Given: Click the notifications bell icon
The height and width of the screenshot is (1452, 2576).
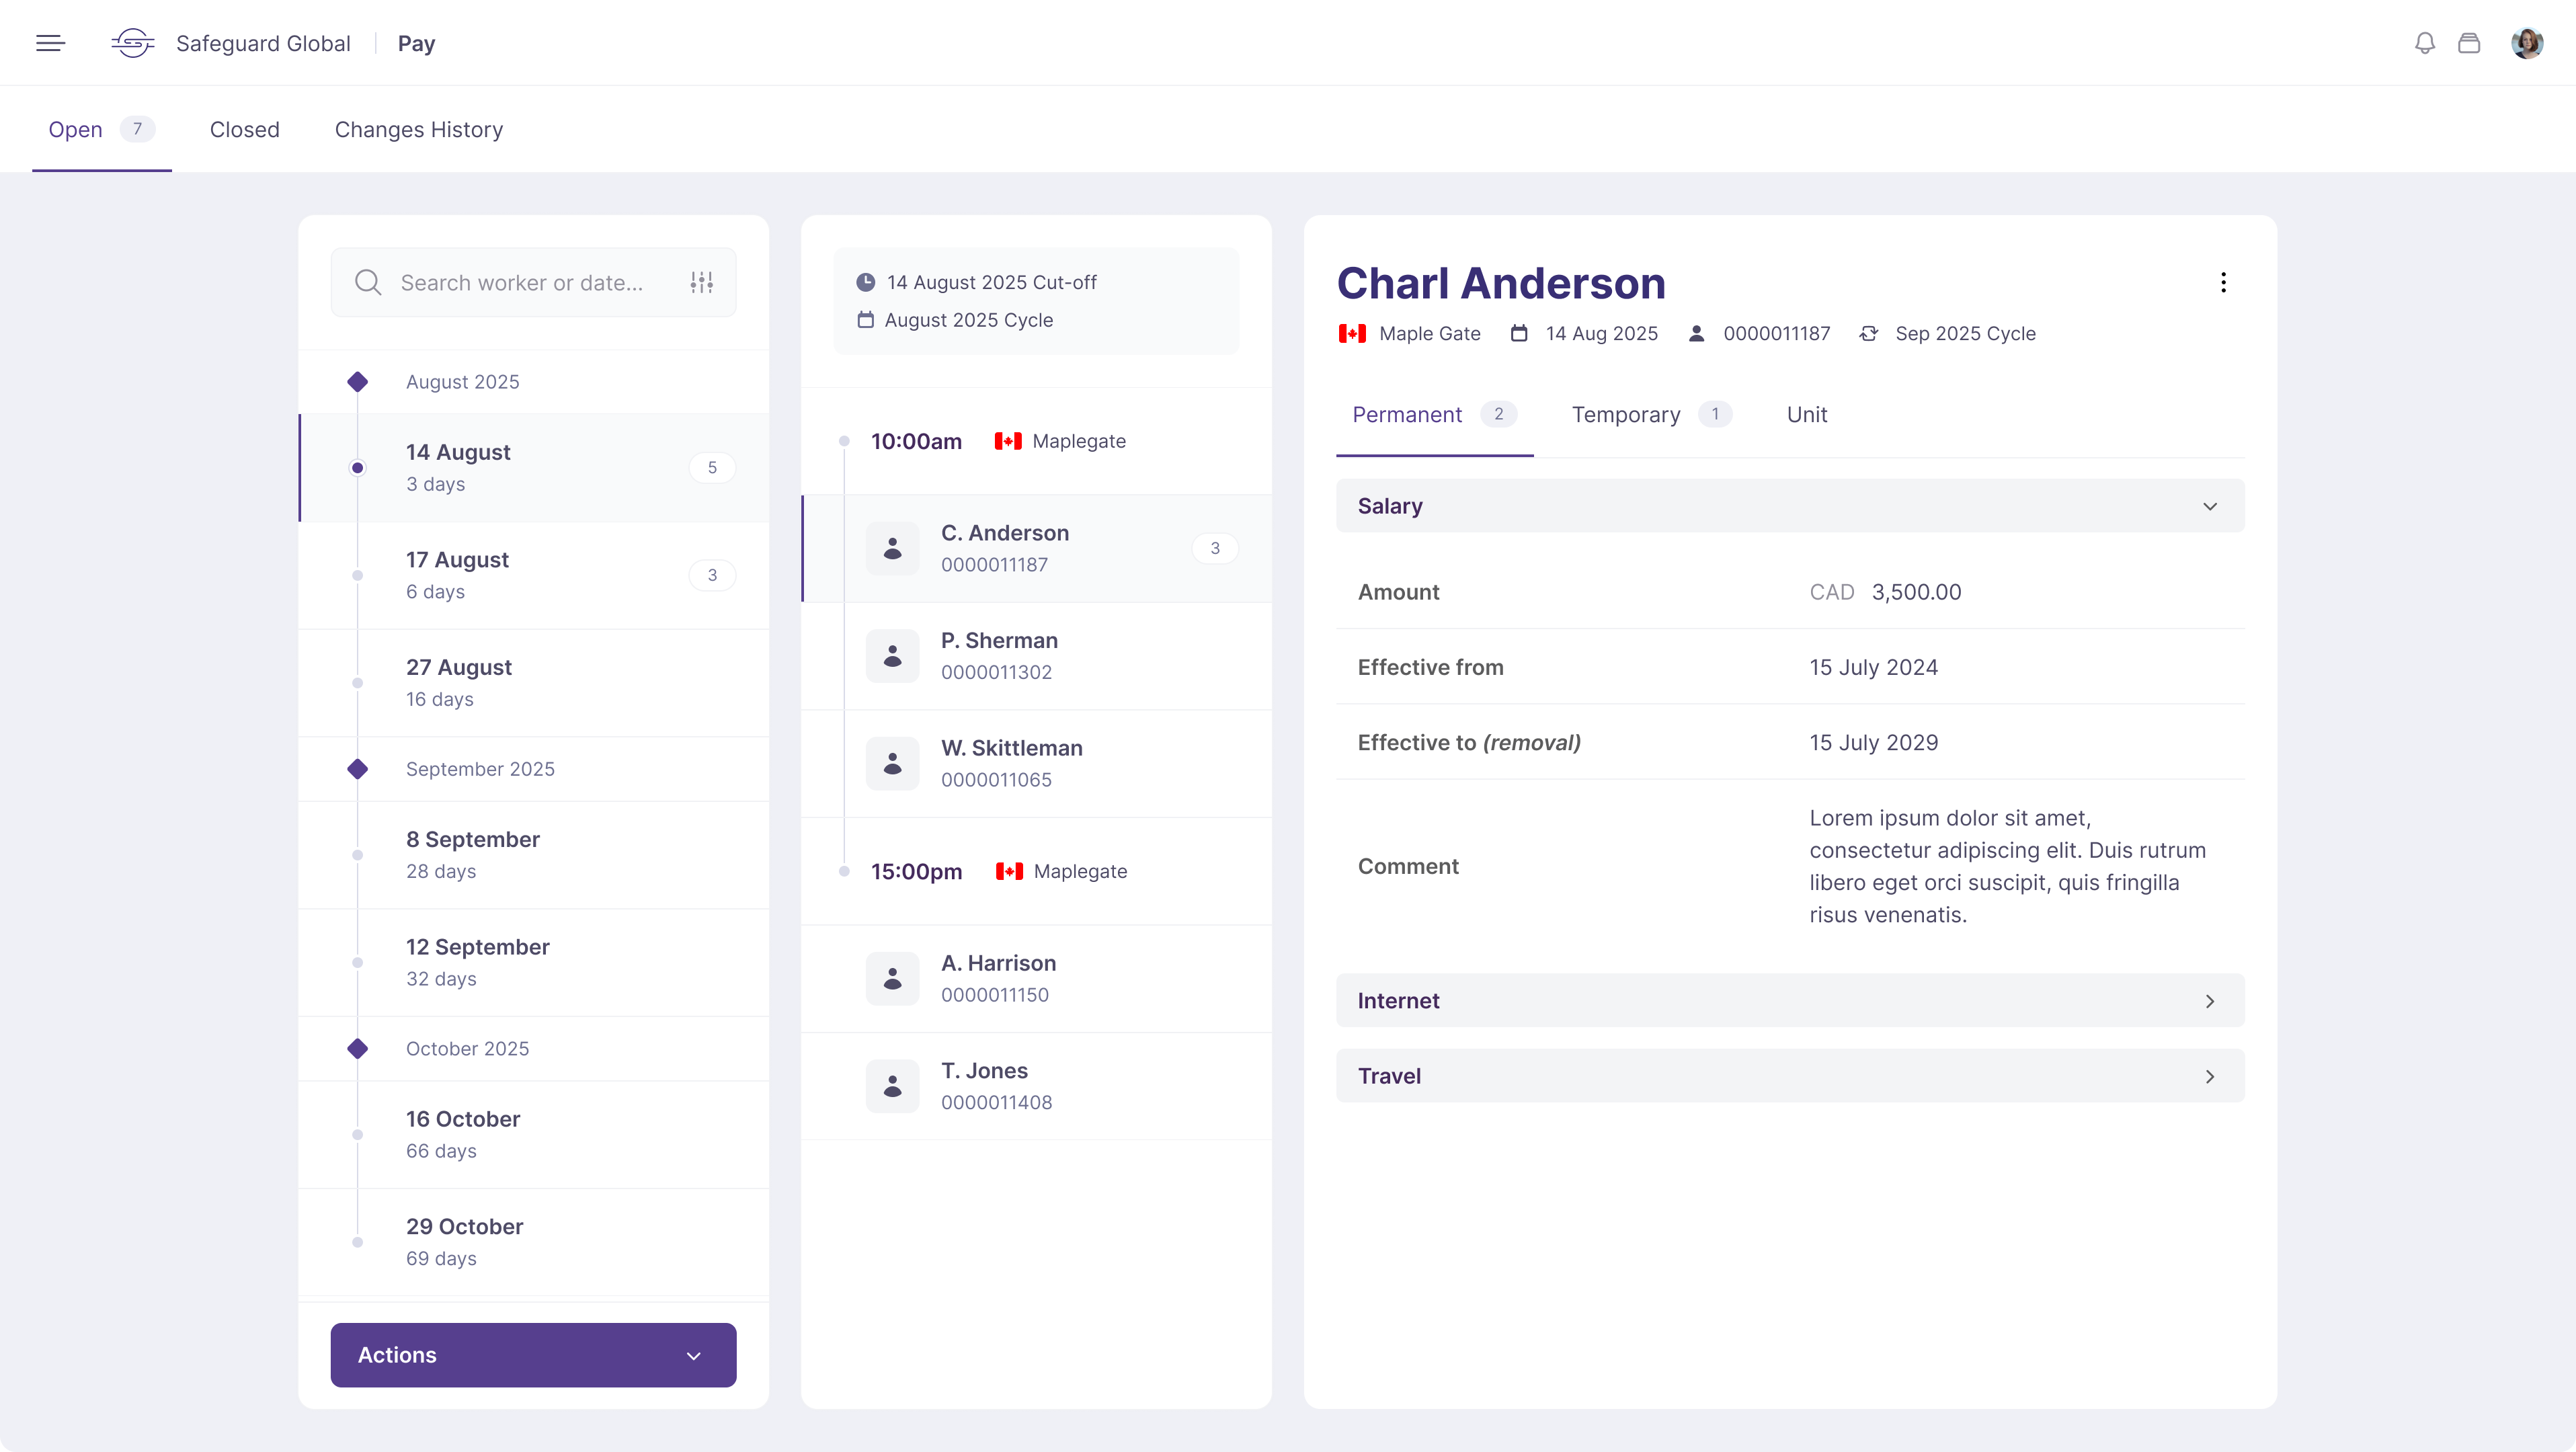Looking at the screenshot, I should coord(2424,43).
